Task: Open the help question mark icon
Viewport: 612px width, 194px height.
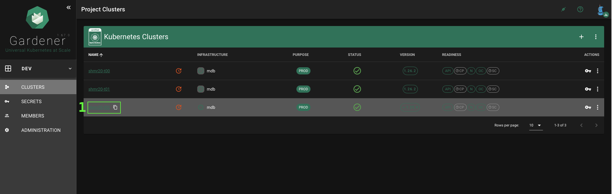Action: pyautogui.click(x=580, y=9)
